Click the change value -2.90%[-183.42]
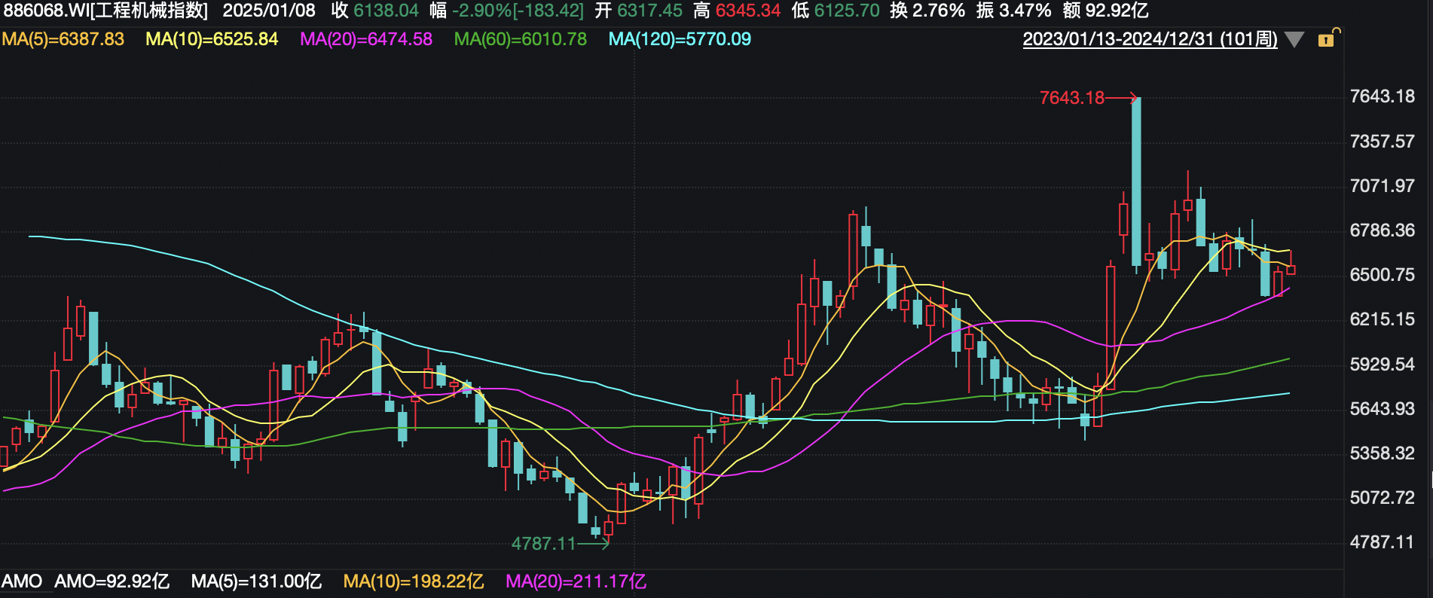This screenshot has height=598, width=1433. point(518,11)
